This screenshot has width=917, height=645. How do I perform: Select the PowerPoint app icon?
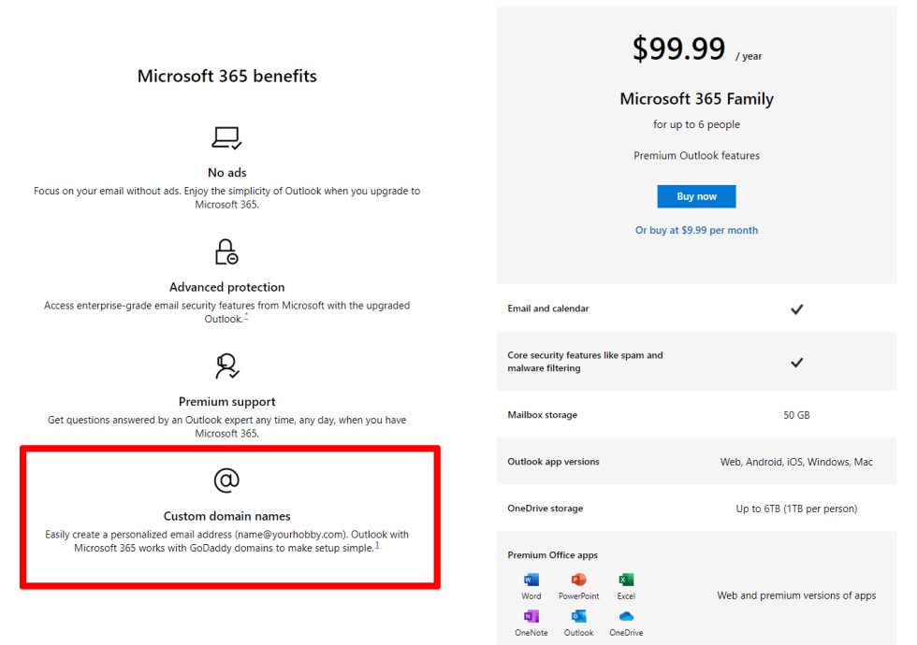tap(578, 580)
